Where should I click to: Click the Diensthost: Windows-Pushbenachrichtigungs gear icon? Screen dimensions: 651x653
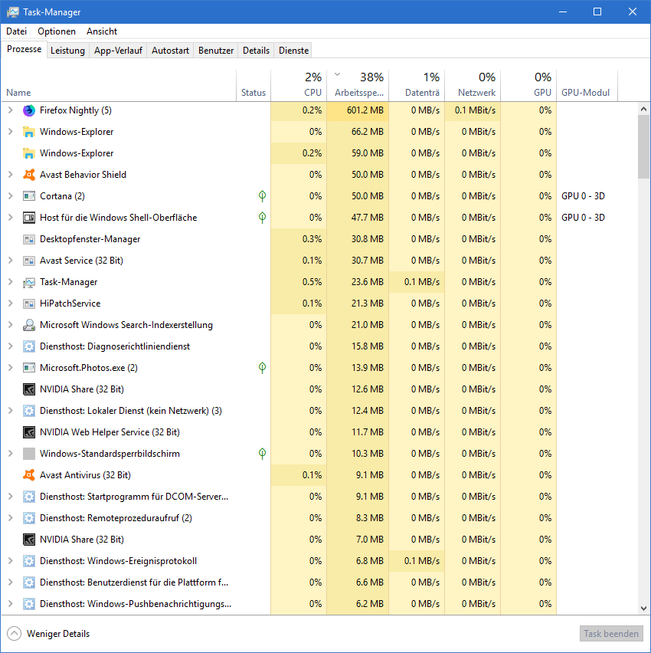click(29, 604)
